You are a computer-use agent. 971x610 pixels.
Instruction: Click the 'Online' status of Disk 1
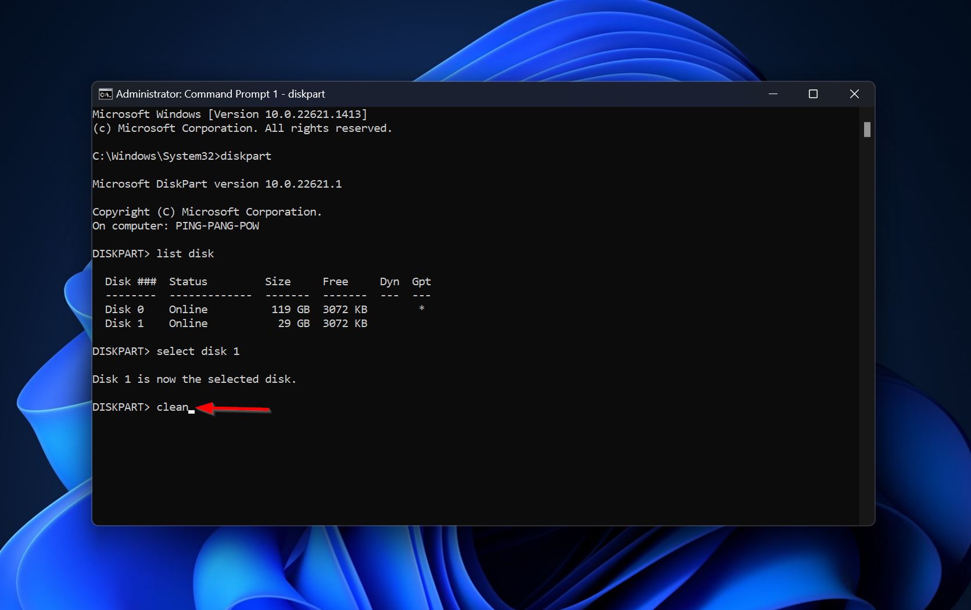pos(188,324)
